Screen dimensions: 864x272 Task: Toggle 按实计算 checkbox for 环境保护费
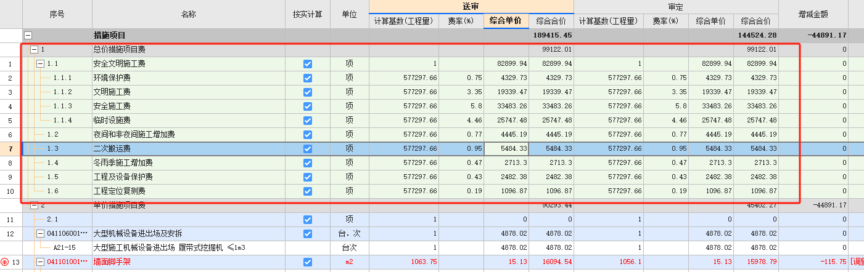[x=308, y=78]
